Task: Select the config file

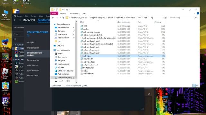Action: point(86,29)
